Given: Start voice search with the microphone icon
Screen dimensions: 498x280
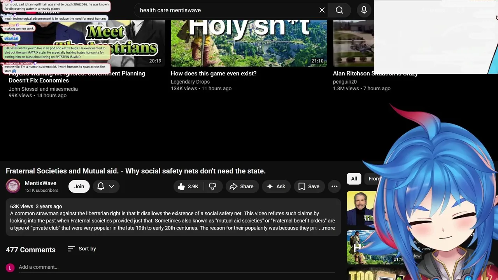Looking at the screenshot, I should point(364,10).
